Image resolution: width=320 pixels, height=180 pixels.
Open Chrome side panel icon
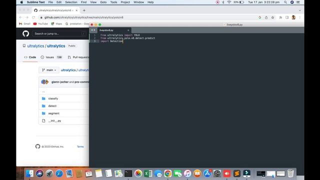click(287, 17)
